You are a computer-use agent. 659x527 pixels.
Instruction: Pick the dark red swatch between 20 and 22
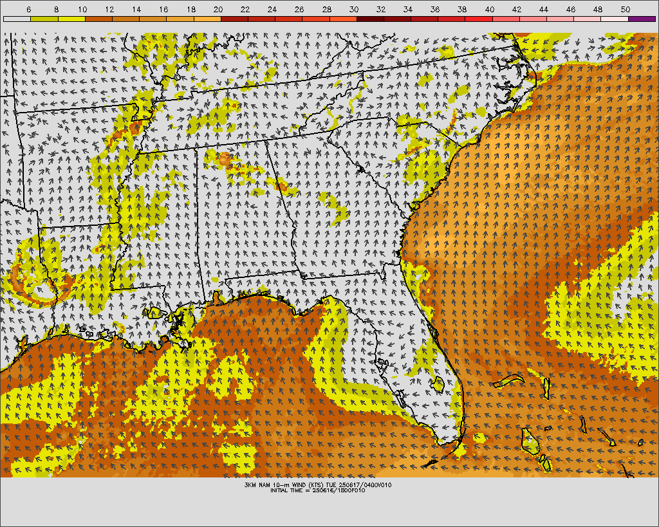click(234, 19)
